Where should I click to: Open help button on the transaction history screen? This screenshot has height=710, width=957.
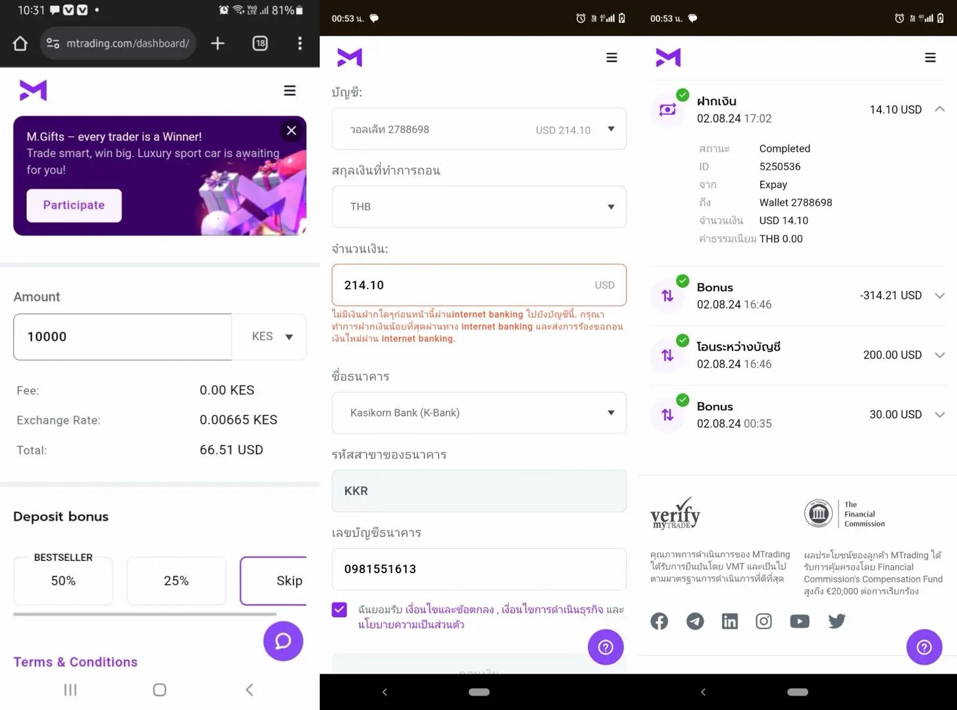(924, 648)
